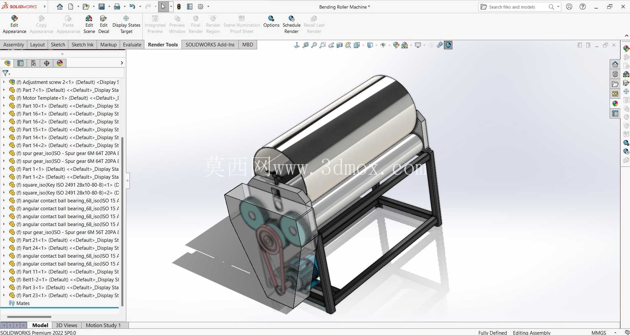Open Edit Scene tool
Viewport: 630px width, 335px height.
[x=89, y=24]
